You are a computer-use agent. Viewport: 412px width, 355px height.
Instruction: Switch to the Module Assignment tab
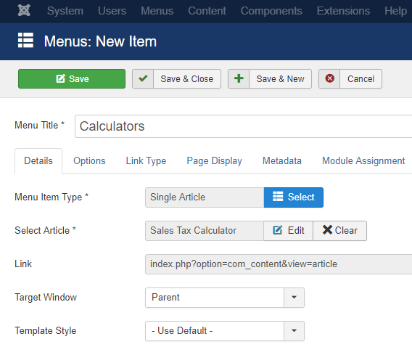363,161
